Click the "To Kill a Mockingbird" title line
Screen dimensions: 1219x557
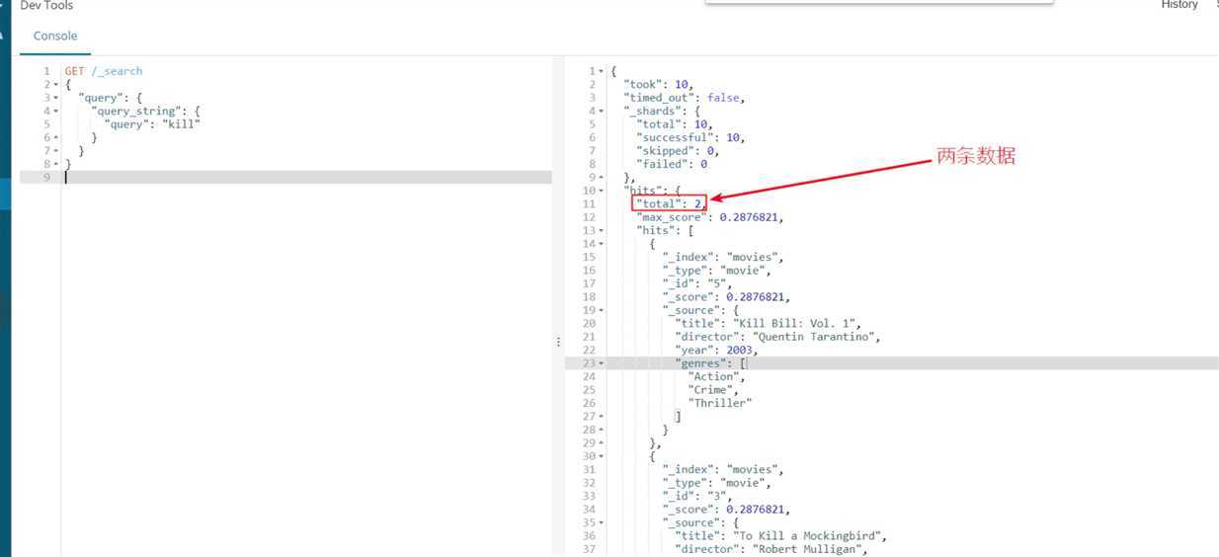(x=780, y=536)
